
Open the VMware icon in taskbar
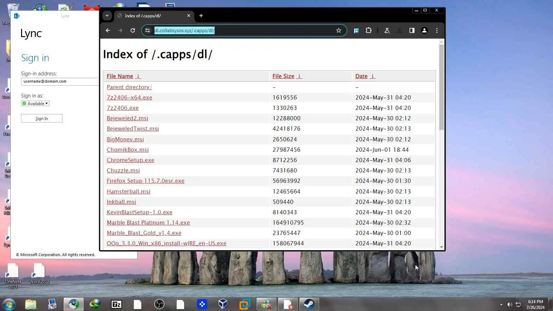tap(245, 304)
